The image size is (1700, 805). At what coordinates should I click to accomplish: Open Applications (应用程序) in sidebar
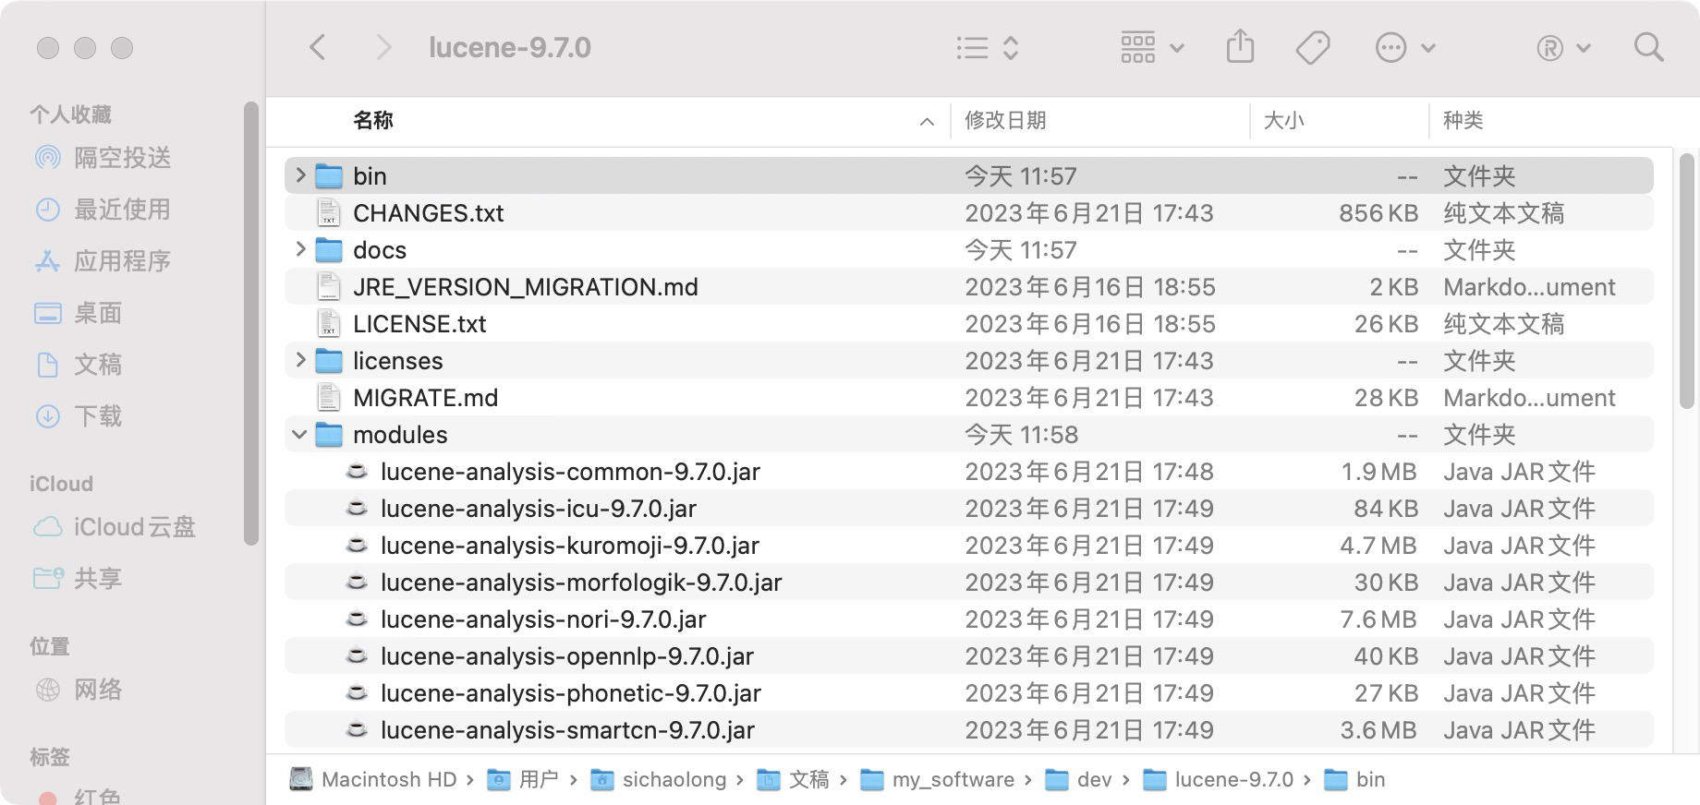pyautogui.click(x=103, y=261)
